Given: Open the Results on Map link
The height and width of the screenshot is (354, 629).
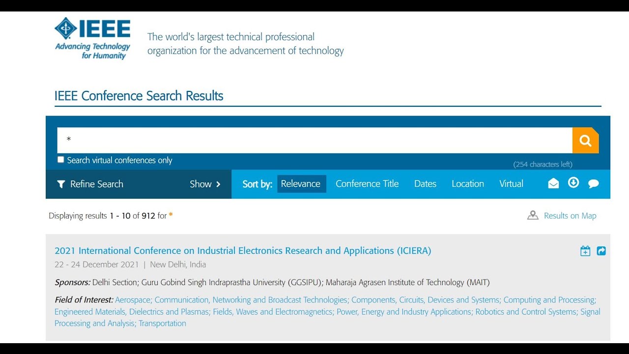Looking at the screenshot, I should pyautogui.click(x=570, y=216).
